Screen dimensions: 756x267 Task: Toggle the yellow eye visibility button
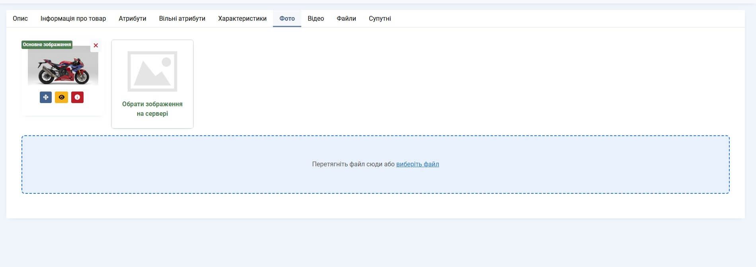click(x=61, y=97)
